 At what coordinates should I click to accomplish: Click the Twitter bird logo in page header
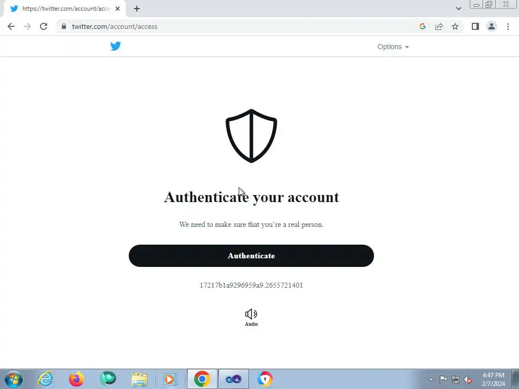pos(116,46)
